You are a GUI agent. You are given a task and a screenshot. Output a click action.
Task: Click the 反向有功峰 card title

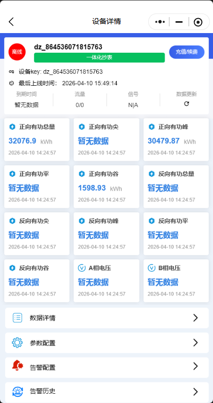coord(104,221)
